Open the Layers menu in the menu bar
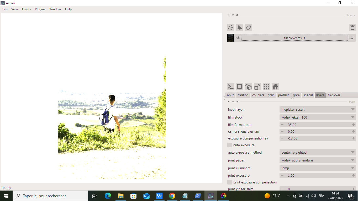The image size is (358, 201). [26, 9]
